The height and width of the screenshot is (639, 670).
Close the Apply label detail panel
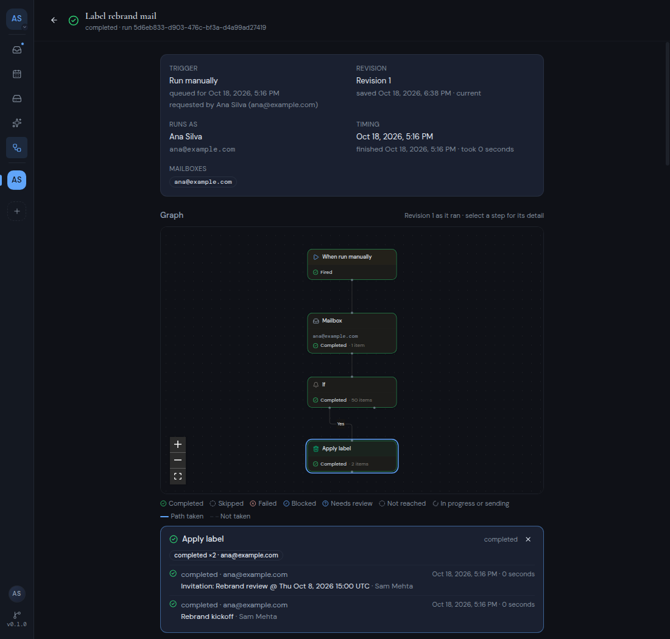pos(528,539)
